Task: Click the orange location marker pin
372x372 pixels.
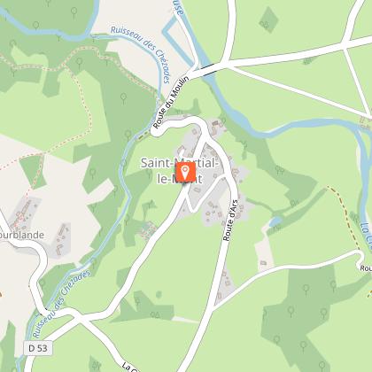Action: (185, 172)
